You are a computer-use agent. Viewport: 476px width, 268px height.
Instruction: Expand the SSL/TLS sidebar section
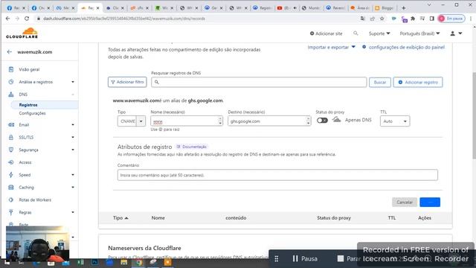click(x=73, y=137)
